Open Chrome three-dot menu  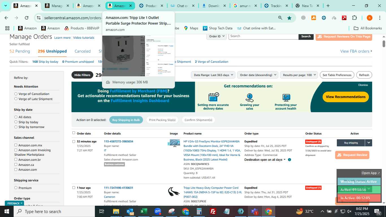380,18
